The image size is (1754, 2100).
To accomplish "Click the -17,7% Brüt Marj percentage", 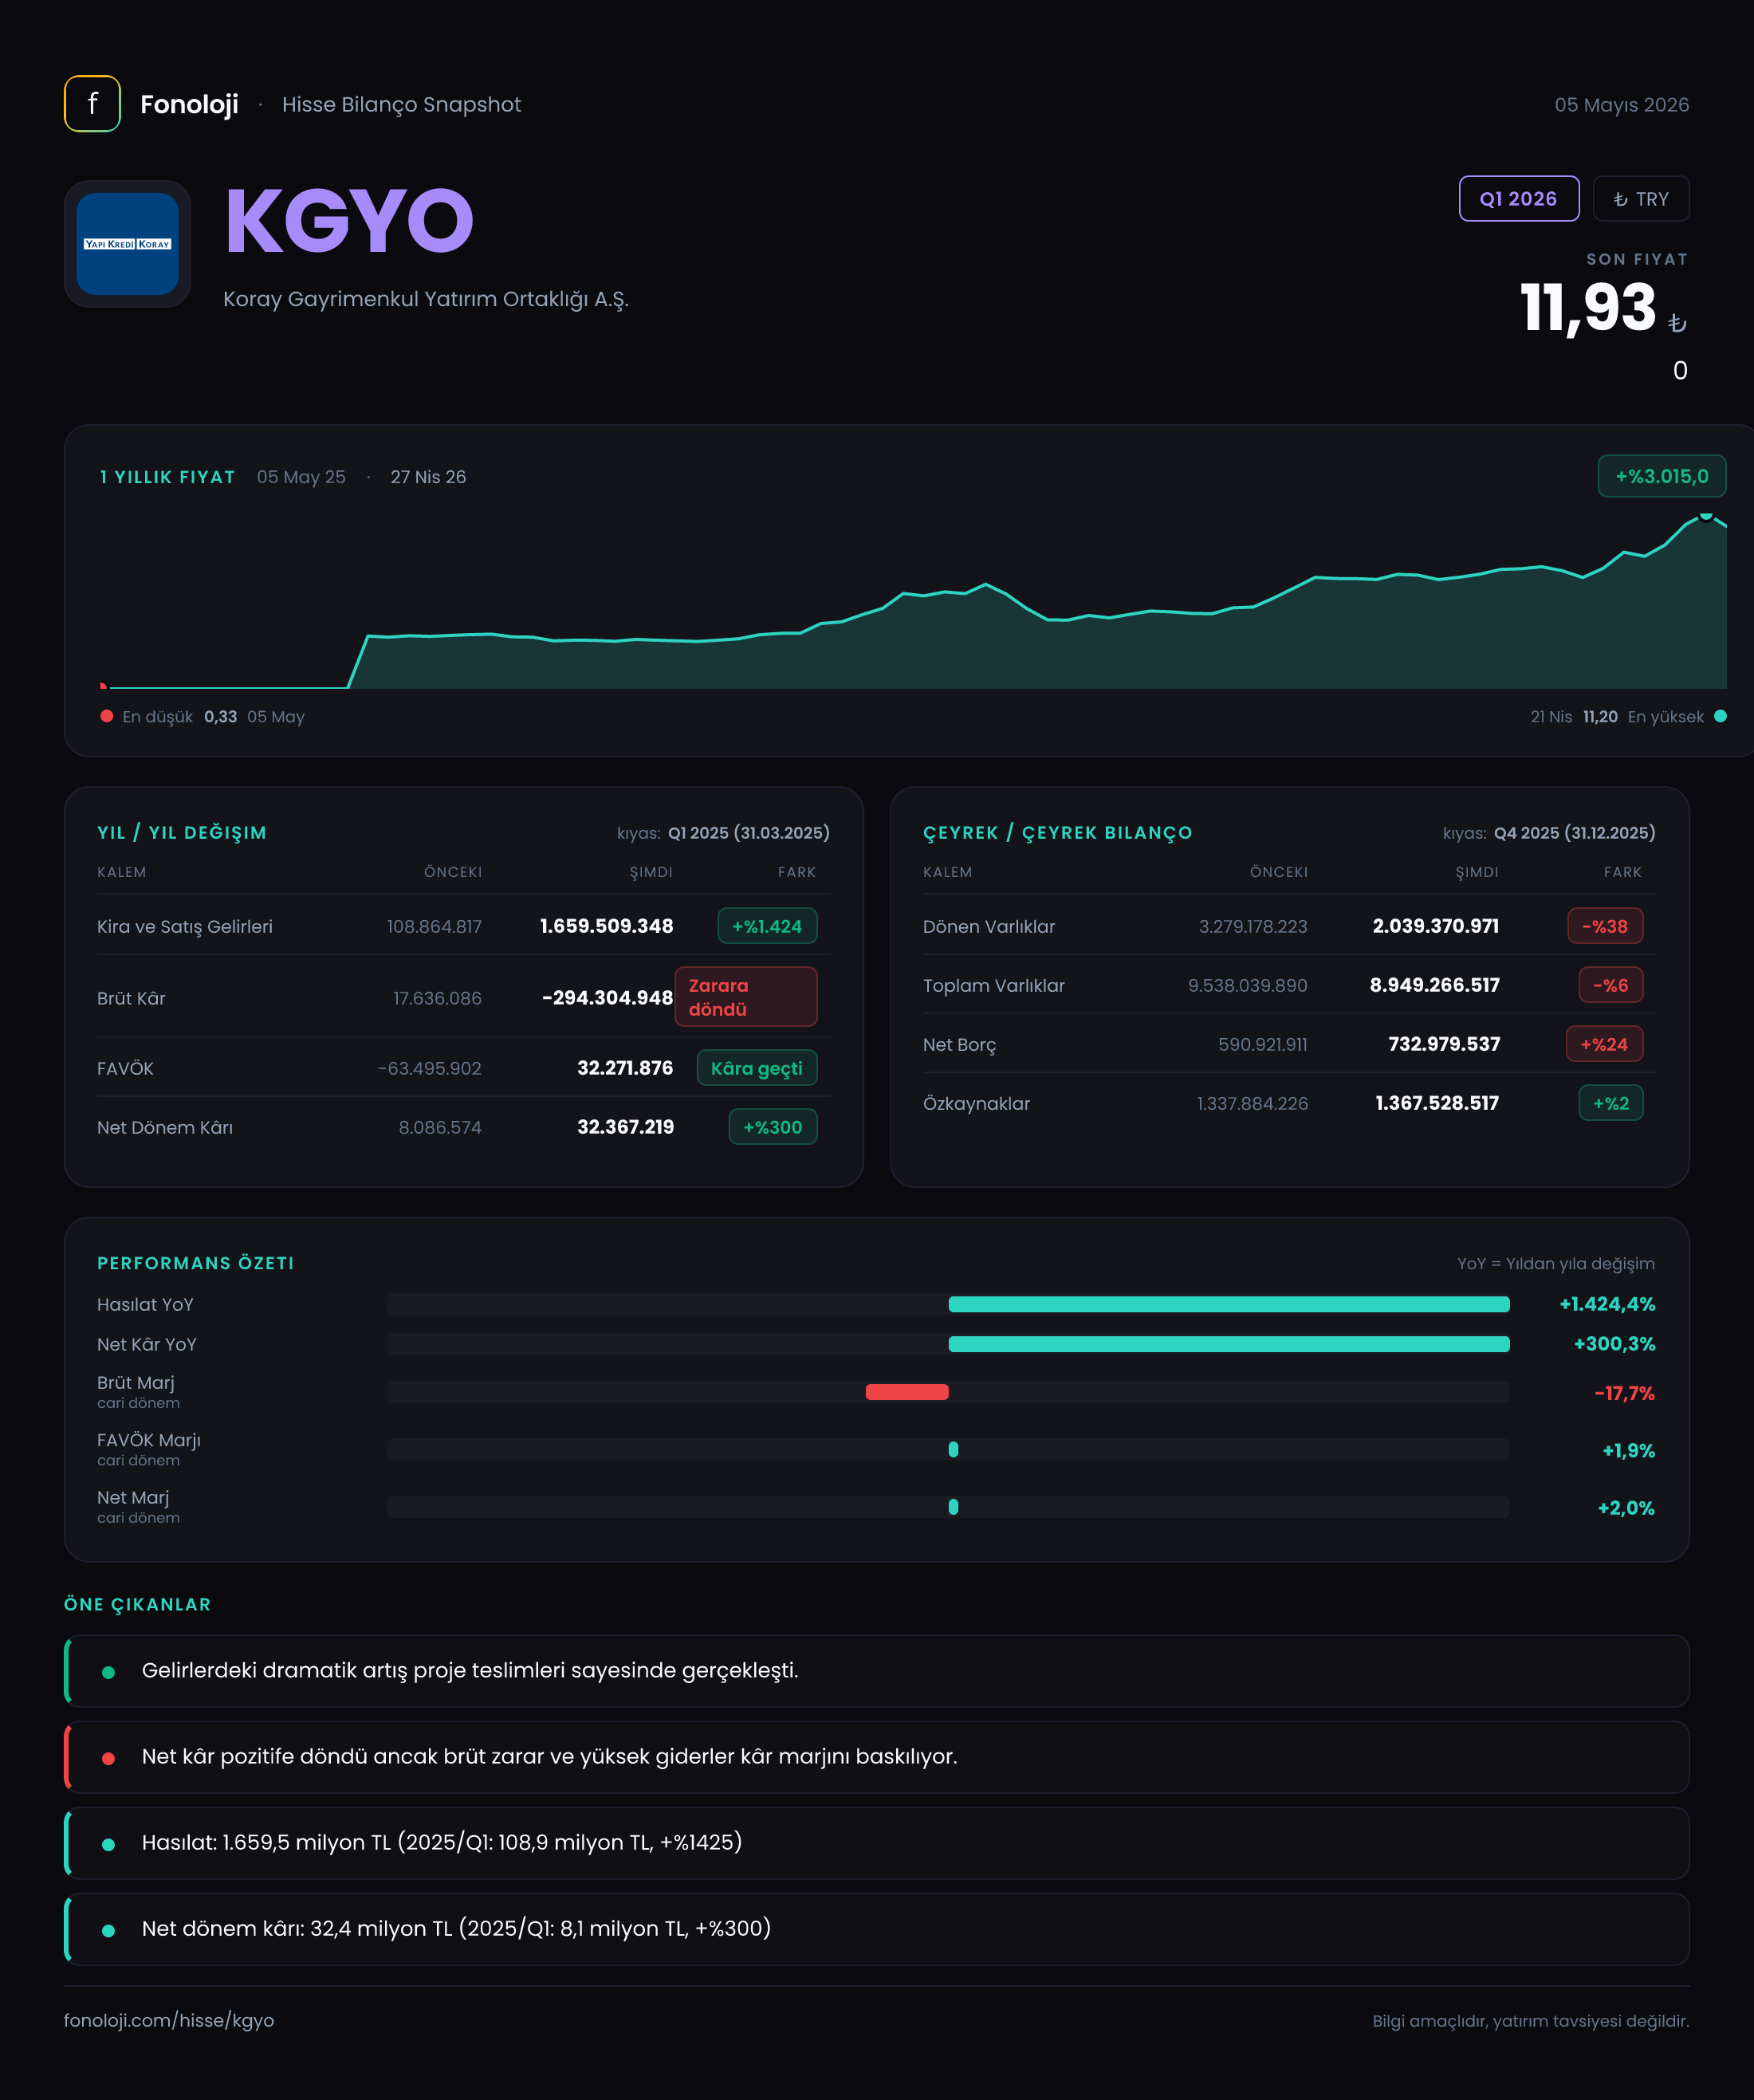I will 1624,1393.
